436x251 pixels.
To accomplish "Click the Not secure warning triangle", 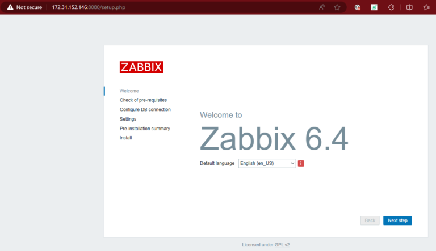I will [10, 7].
